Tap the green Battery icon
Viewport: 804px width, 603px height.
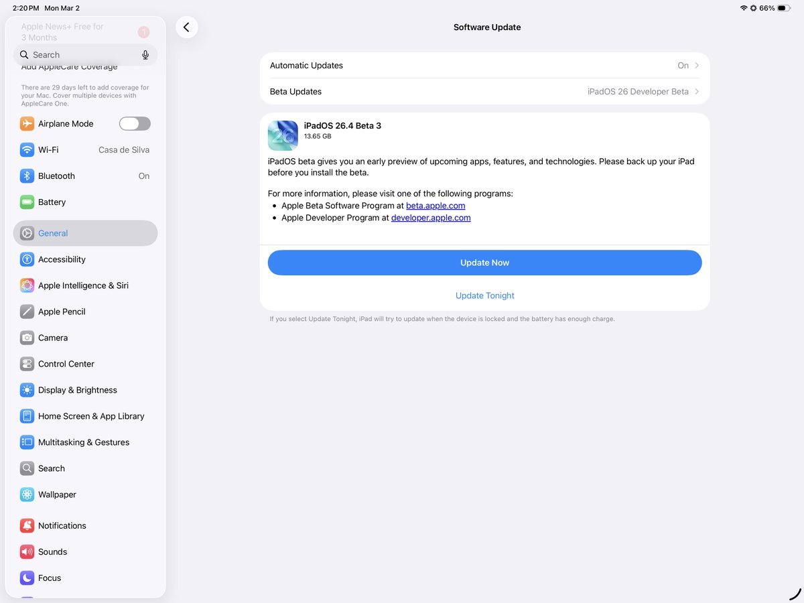[x=27, y=202]
